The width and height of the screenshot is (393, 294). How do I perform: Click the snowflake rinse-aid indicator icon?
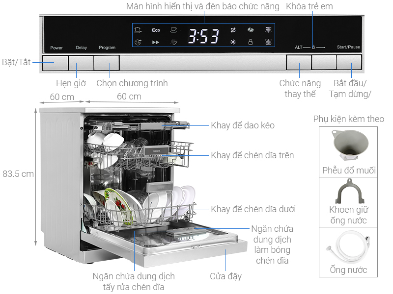tap(233, 42)
